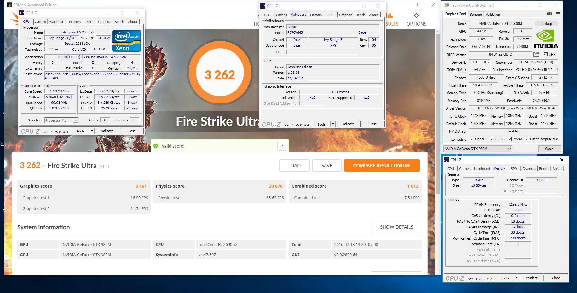Viewport: 577px width, 293px height.
Task: Click the Driver Version field in GPU-Z
Action: tap(513, 108)
